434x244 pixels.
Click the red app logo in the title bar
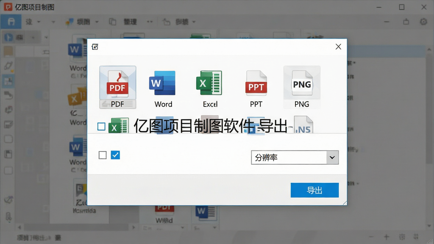8,7
